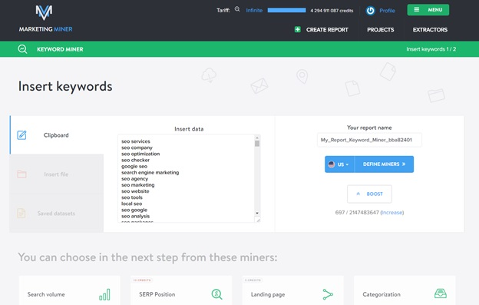
Task: Click the DEFINE MINERS button
Action: pyautogui.click(x=384, y=164)
